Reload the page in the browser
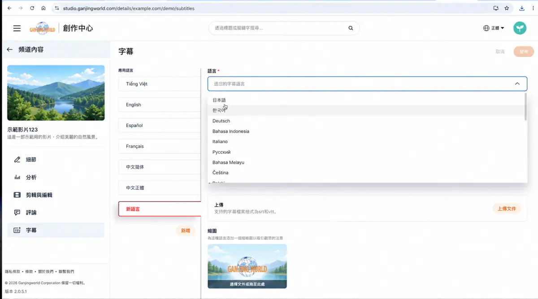 [x=32, y=8]
